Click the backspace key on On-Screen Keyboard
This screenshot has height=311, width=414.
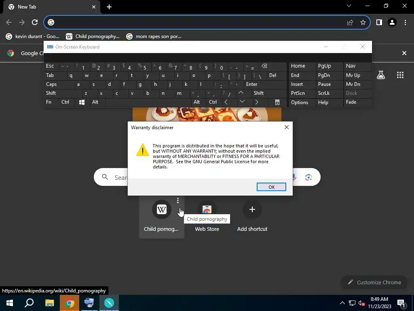[264, 66]
